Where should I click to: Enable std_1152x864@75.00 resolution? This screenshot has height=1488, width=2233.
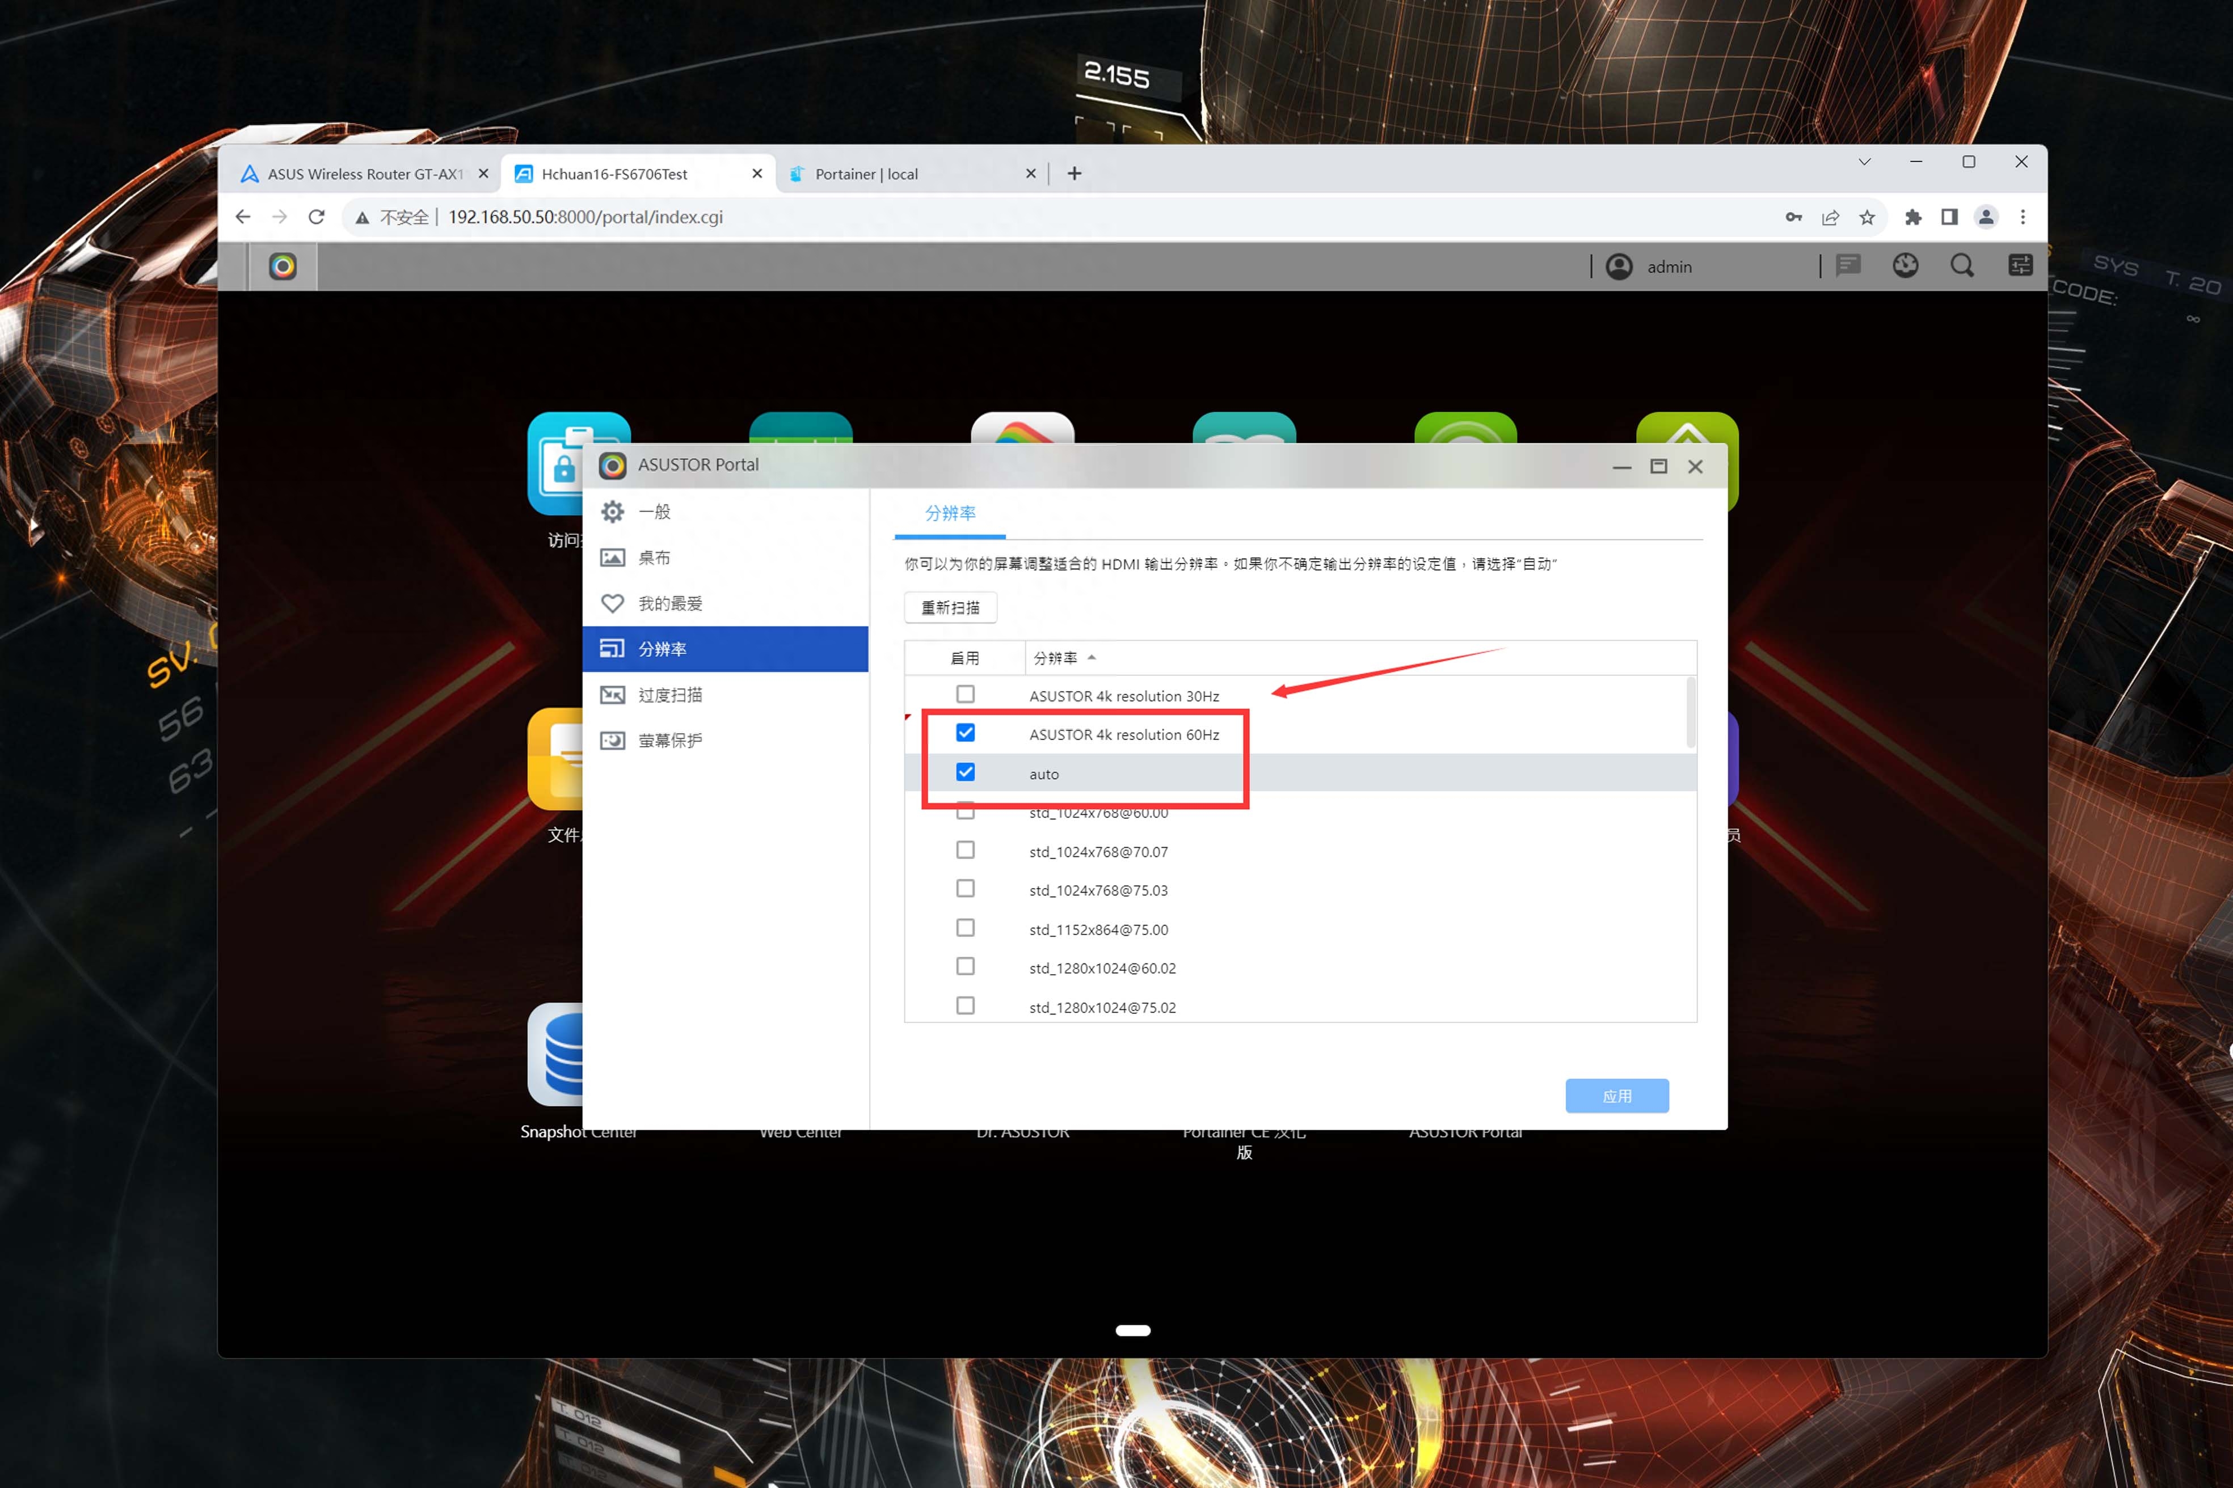click(x=966, y=928)
